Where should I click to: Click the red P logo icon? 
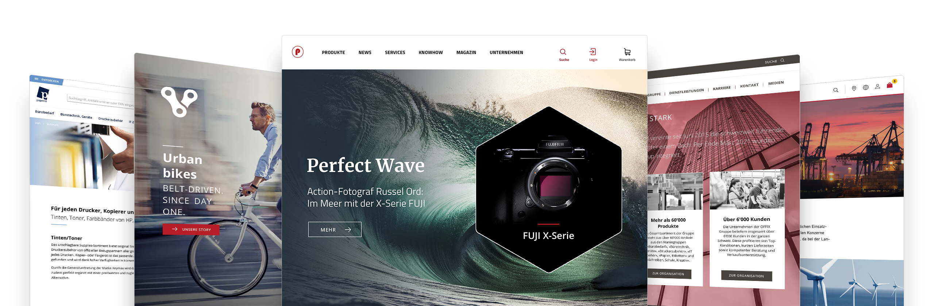(297, 52)
